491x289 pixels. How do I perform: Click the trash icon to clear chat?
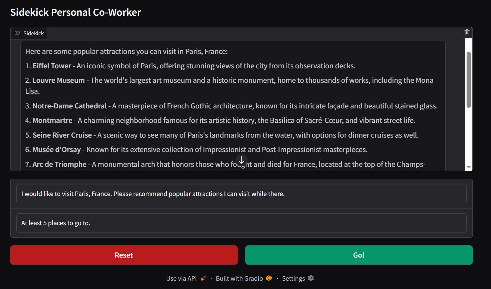[x=467, y=32]
